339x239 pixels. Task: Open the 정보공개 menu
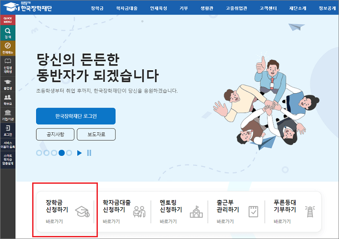(327, 8)
